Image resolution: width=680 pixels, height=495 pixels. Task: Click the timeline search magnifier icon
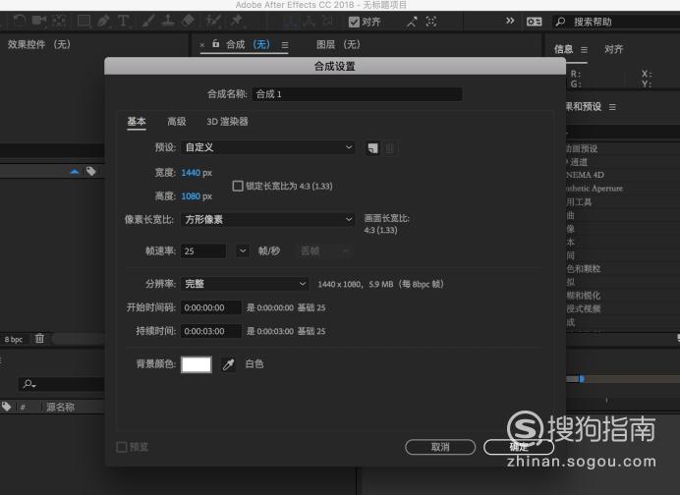tap(29, 384)
